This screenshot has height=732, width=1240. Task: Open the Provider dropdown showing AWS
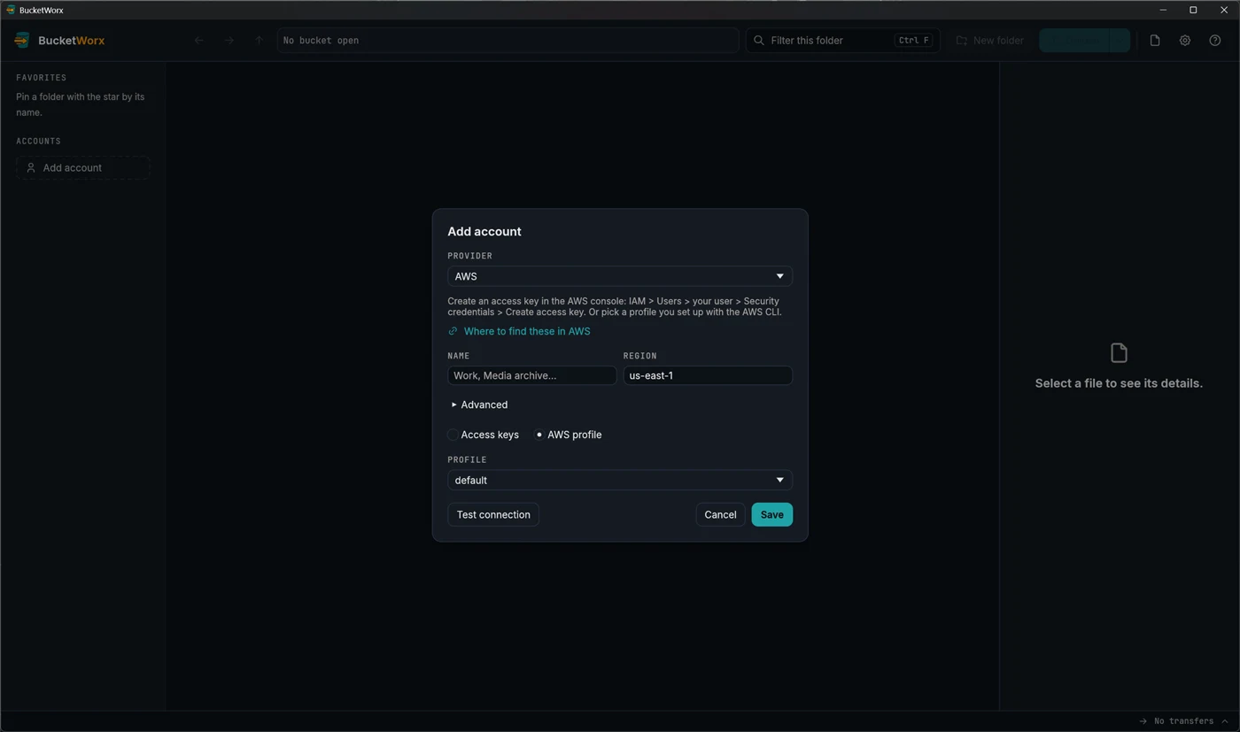click(x=620, y=276)
